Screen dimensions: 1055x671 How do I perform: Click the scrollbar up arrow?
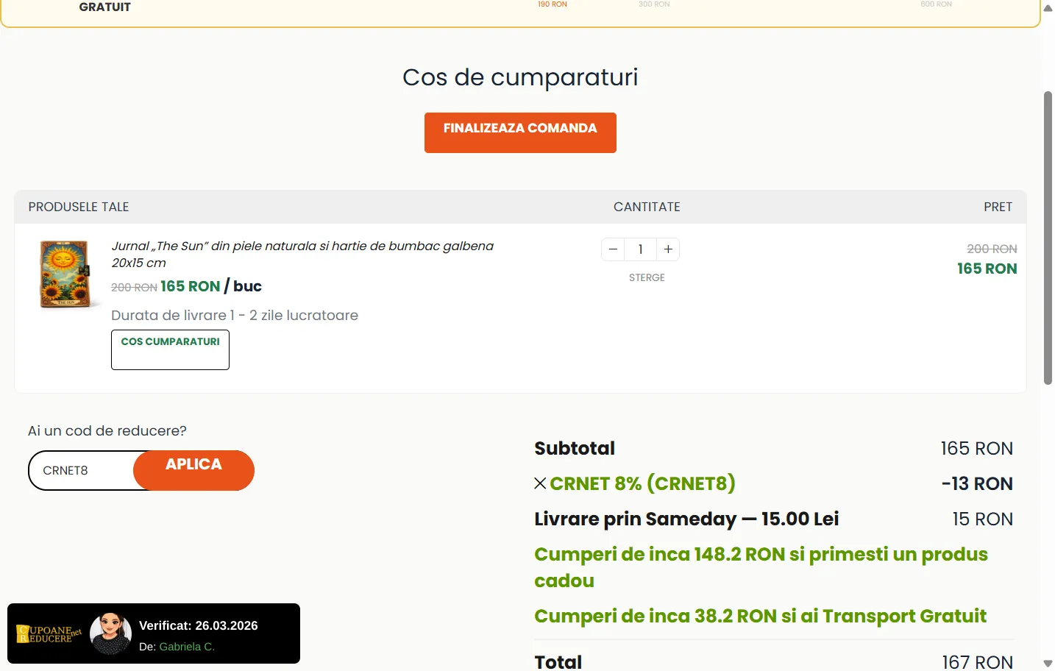[x=1048, y=8]
